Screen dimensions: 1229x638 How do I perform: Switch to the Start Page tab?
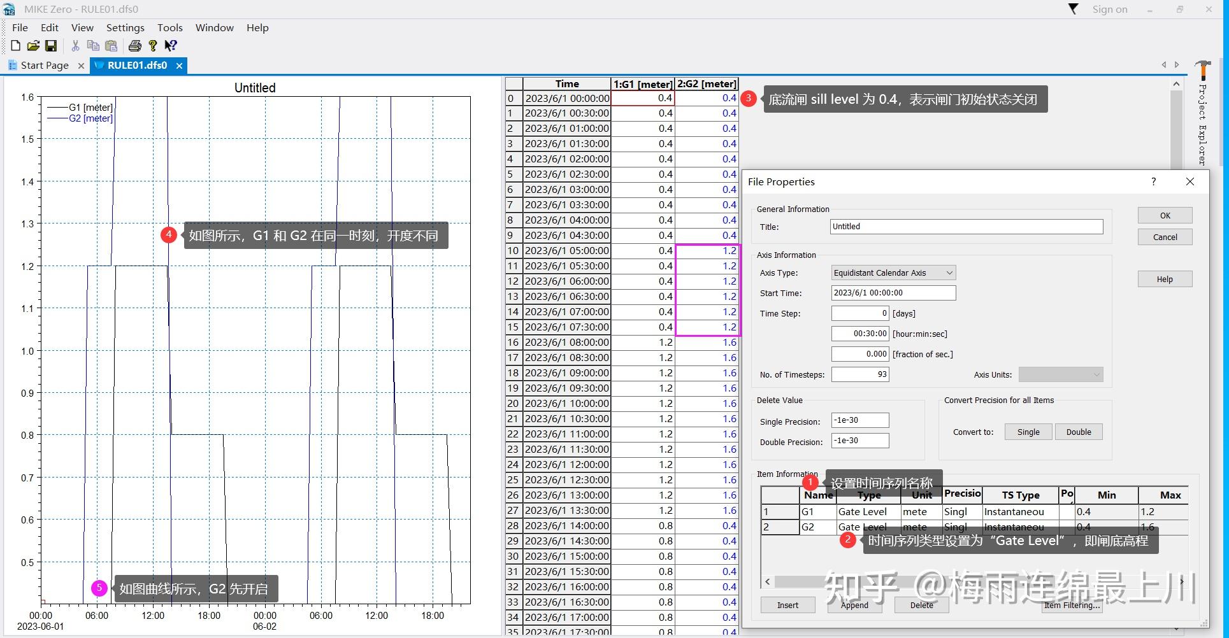(x=45, y=66)
